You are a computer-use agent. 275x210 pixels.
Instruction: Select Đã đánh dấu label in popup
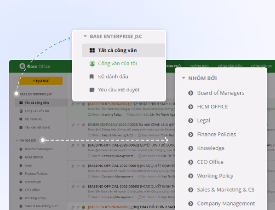point(113,77)
